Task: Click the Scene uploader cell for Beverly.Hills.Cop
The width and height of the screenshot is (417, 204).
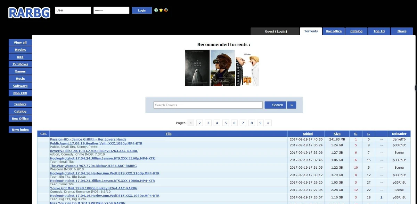Action: coord(399,153)
